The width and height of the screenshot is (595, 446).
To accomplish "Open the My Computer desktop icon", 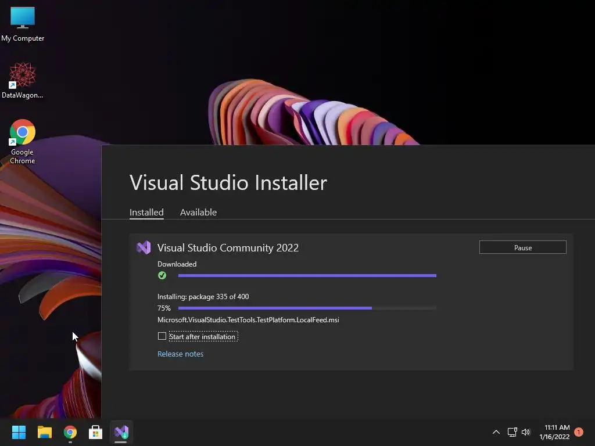I will click(23, 23).
